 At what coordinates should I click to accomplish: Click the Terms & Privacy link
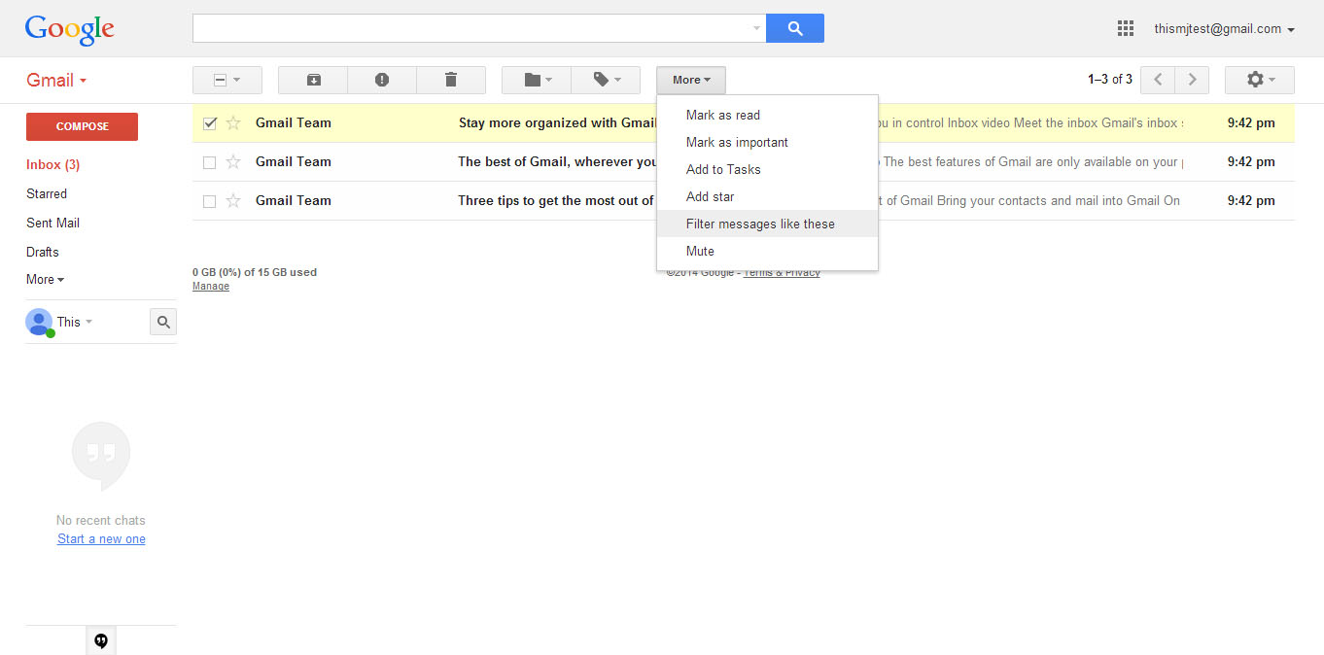pos(782,272)
